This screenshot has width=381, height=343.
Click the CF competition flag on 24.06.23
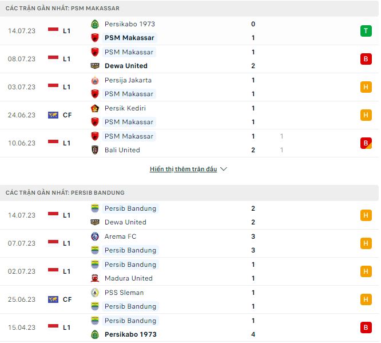point(53,115)
